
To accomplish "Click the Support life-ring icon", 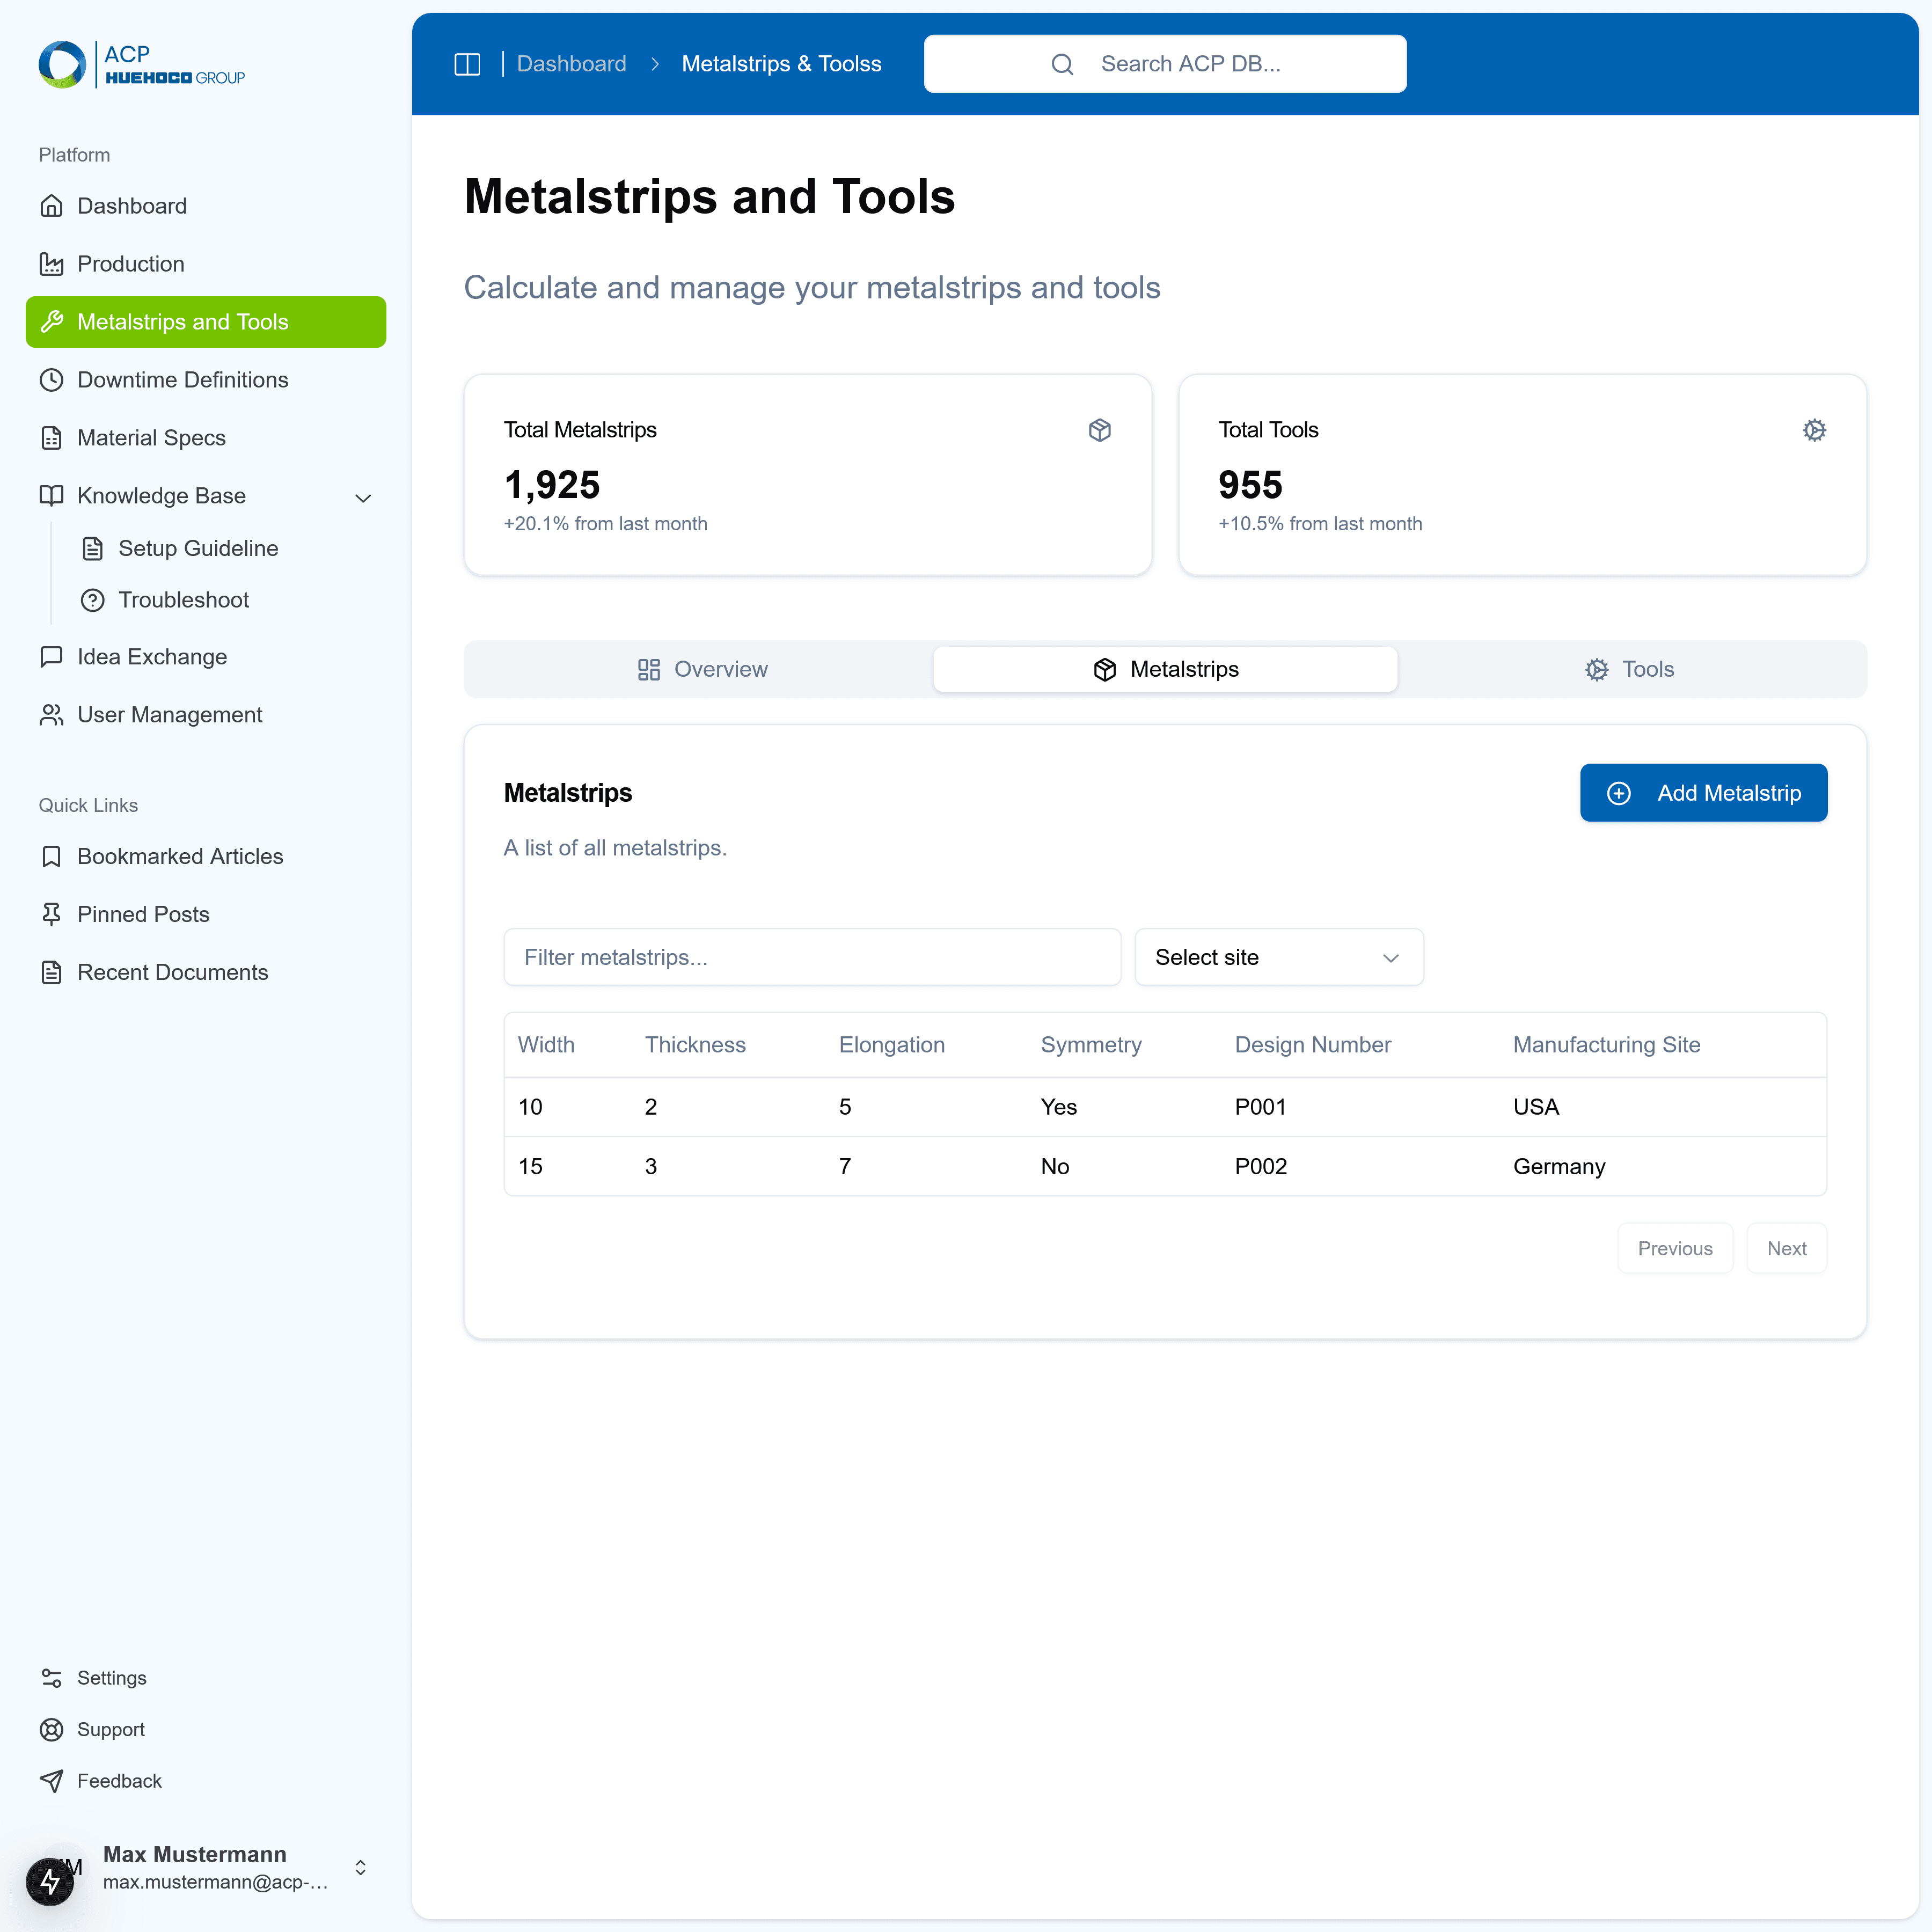I will click(x=52, y=1729).
